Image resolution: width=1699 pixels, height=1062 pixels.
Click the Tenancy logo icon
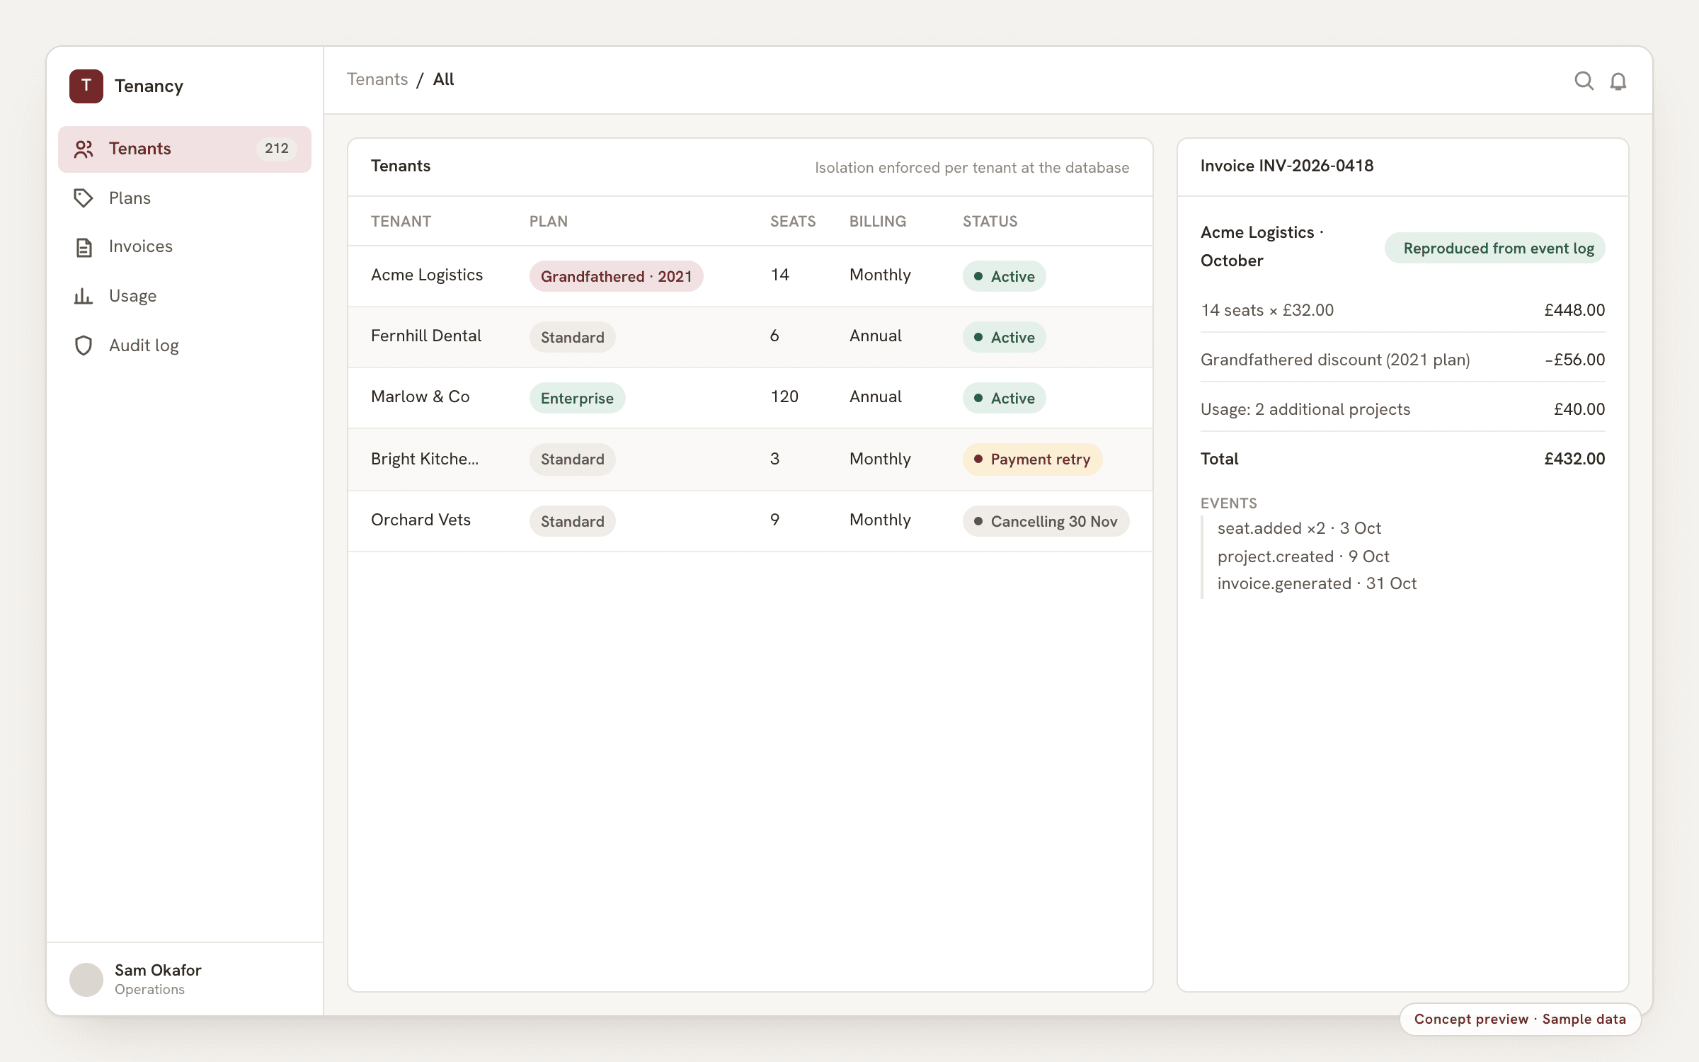(x=86, y=86)
